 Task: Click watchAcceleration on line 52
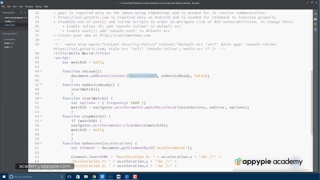click(x=164, y=107)
